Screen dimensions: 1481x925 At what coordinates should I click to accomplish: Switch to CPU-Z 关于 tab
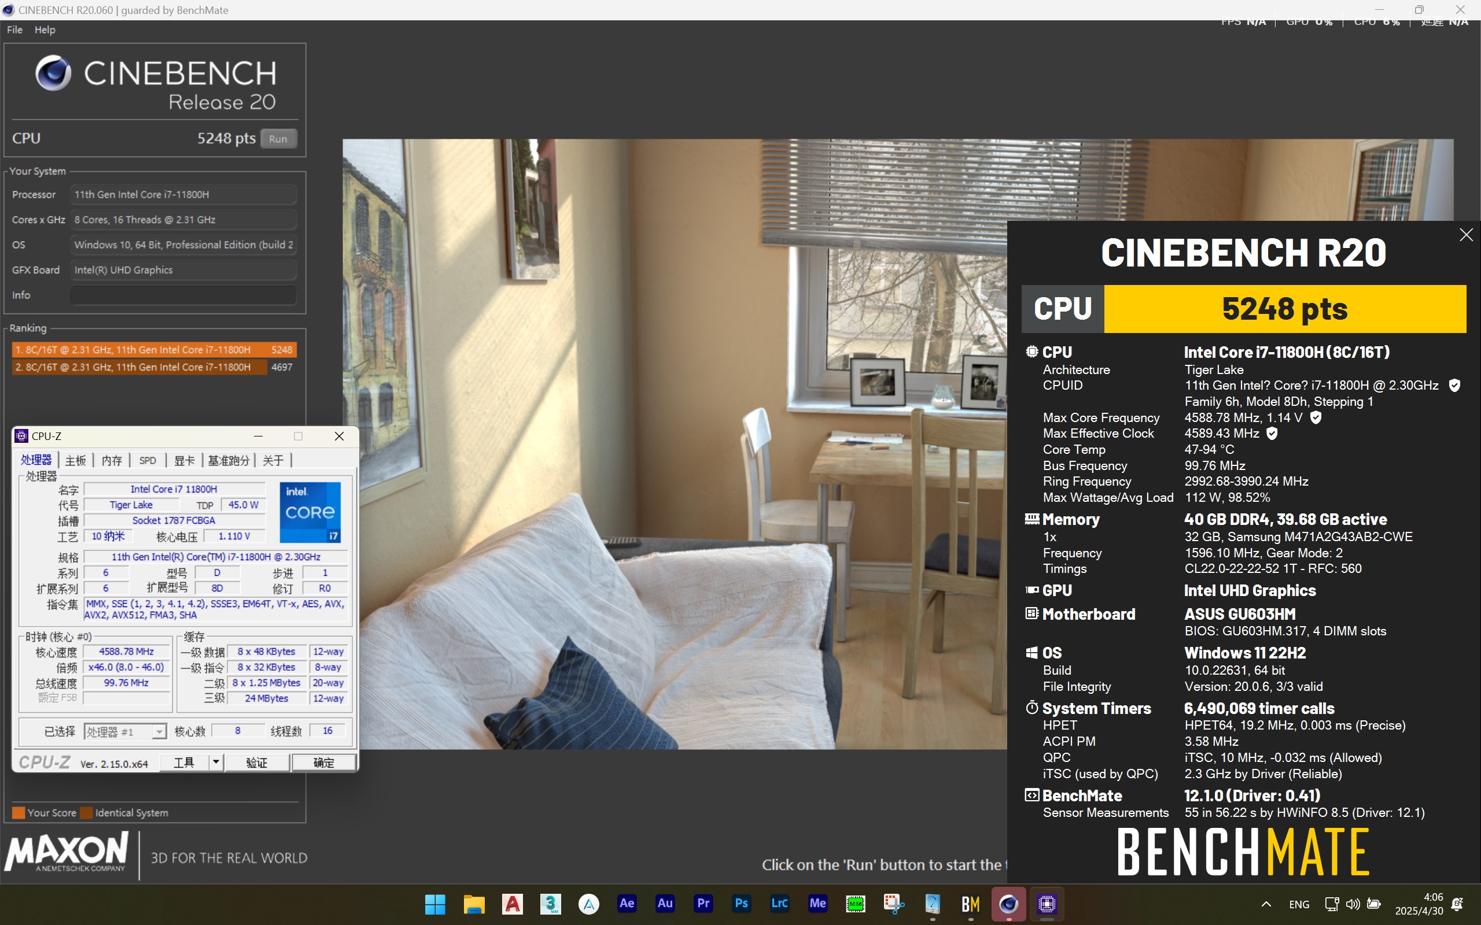(x=273, y=460)
